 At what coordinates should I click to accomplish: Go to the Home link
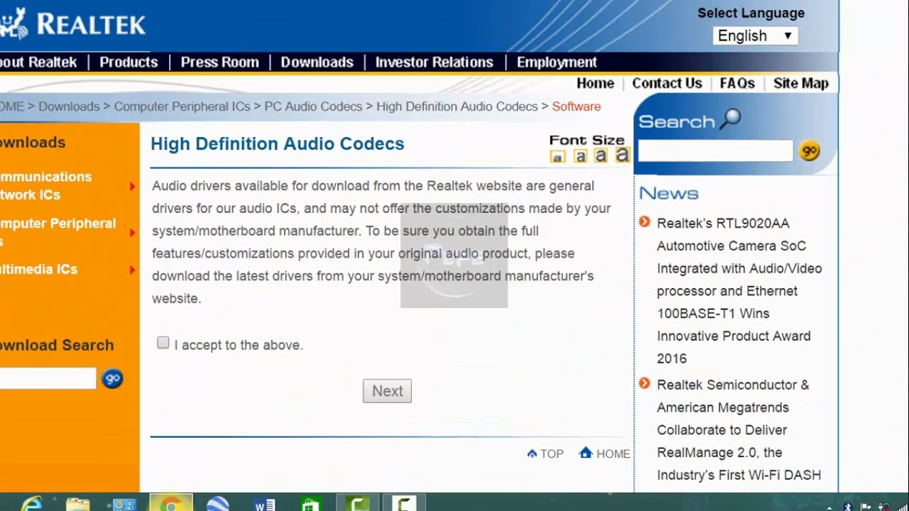[x=595, y=83]
